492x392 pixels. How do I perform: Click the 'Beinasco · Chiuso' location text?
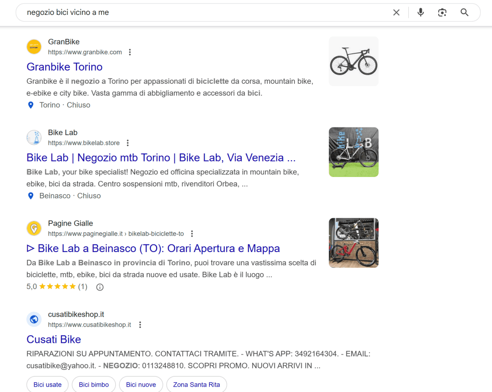[70, 196]
